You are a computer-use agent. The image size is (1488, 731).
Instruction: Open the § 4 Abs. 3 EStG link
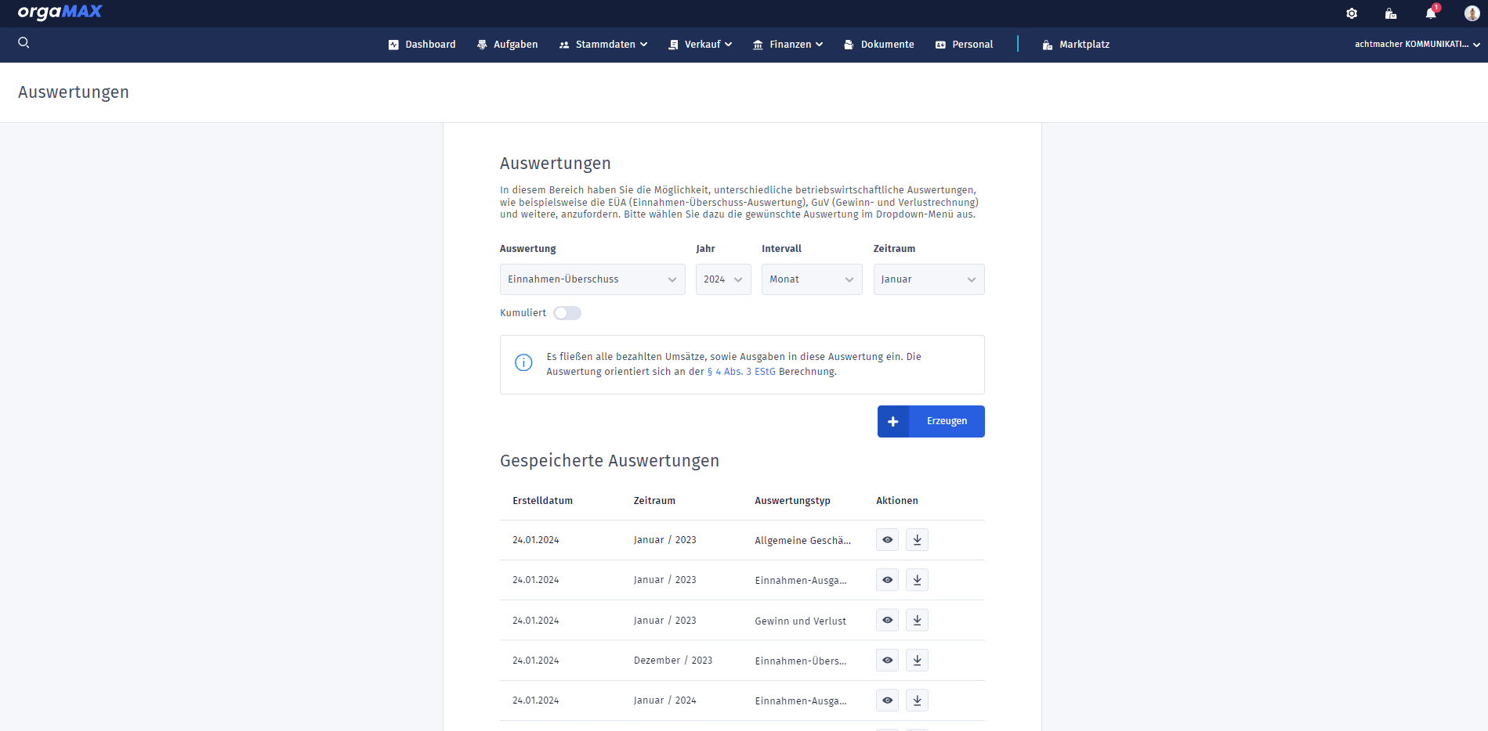tap(741, 372)
